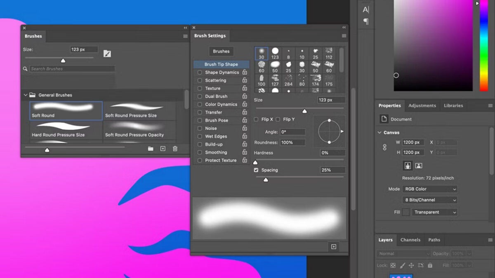Screen dimensions: 495x278
Task: Click create new brush icon in Brushes panel
Action: pos(163,149)
